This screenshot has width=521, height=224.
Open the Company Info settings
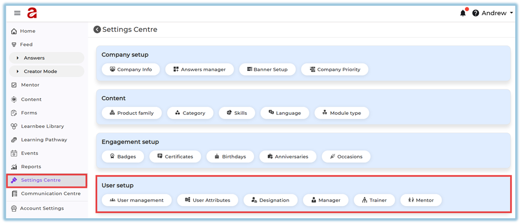[x=130, y=69]
